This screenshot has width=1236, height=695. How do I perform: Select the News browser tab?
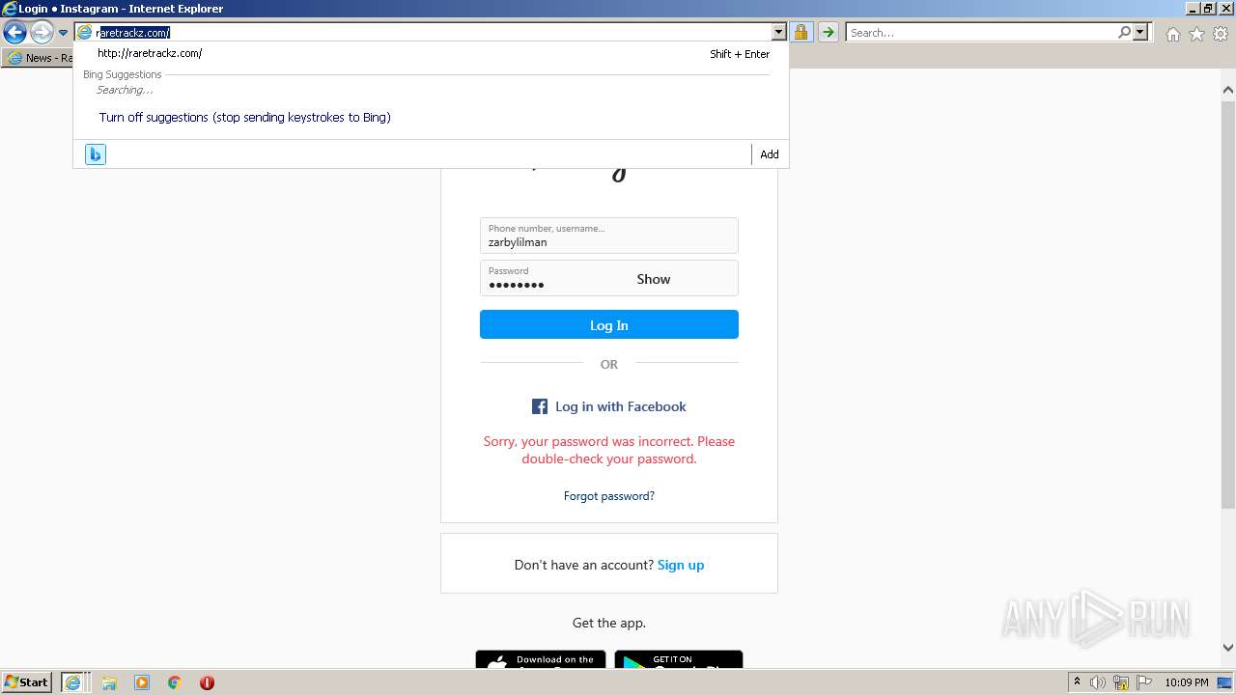tap(39, 58)
